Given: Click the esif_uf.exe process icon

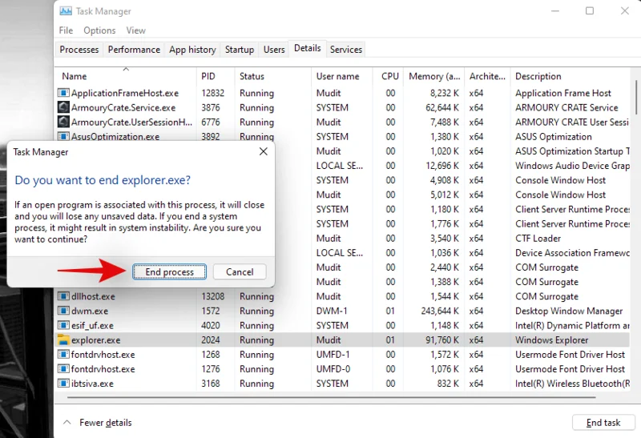Looking at the screenshot, I should coord(63,326).
